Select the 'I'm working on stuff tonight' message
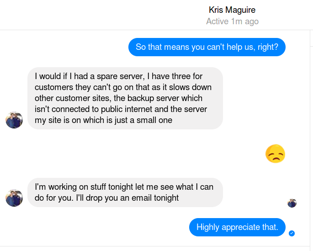This screenshot has height=251, width=313. (x=125, y=192)
